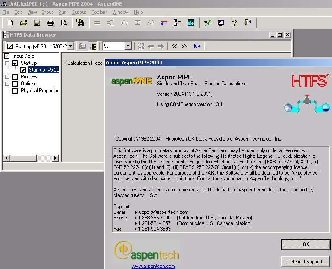Click the Open file folder icon

(24, 22)
